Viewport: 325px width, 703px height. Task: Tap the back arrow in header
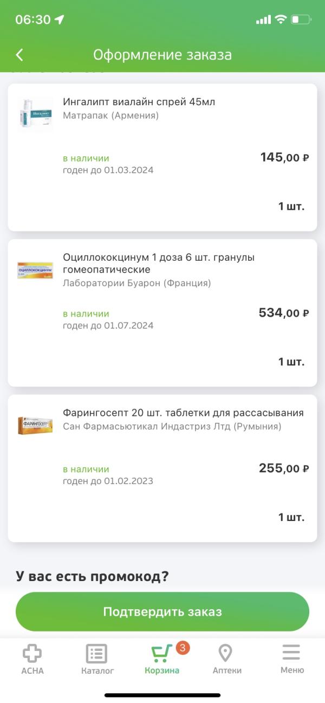tap(19, 55)
